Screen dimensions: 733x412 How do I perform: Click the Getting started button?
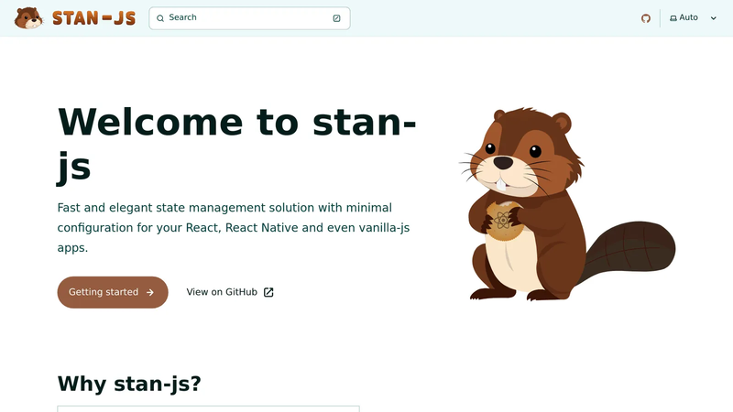coord(113,292)
